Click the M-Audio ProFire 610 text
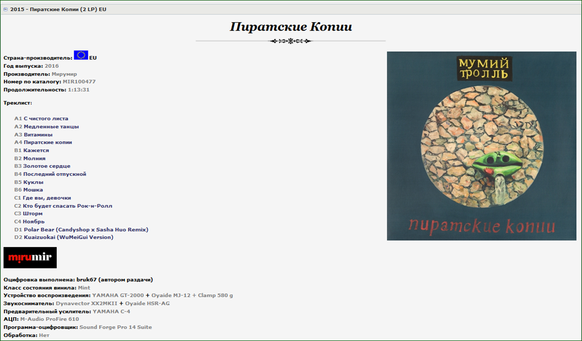 click(x=49, y=319)
